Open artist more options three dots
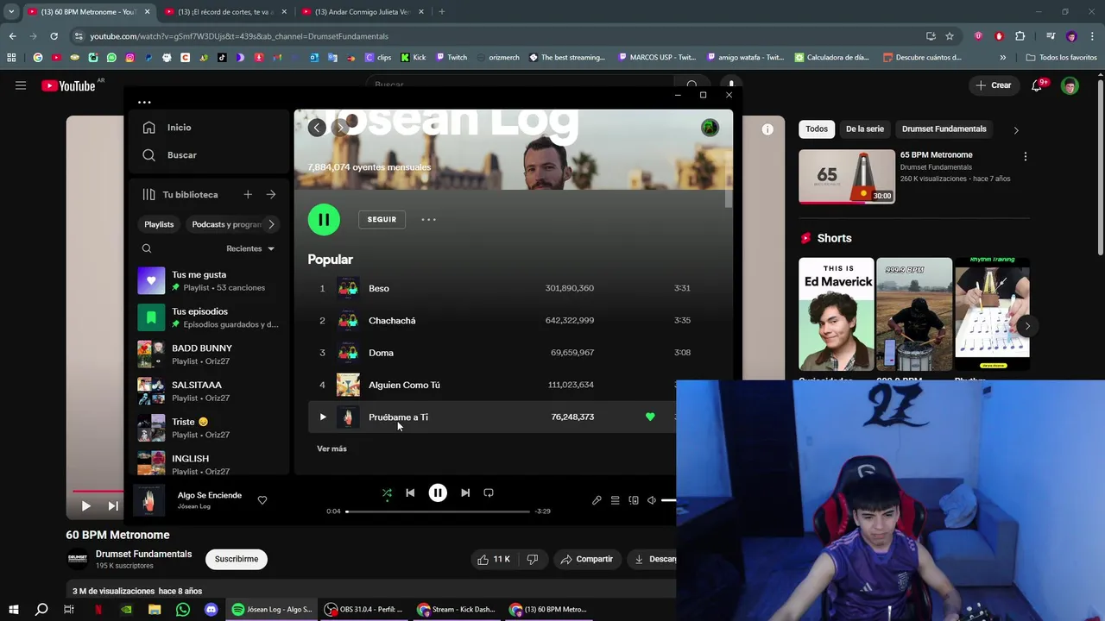The height and width of the screenshot is (621, 1105). point(428,219)
